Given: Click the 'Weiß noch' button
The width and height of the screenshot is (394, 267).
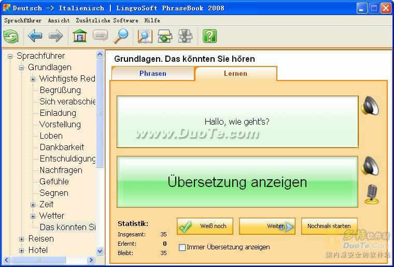Looking at the screenshot, I should click(x=205, y=226).
